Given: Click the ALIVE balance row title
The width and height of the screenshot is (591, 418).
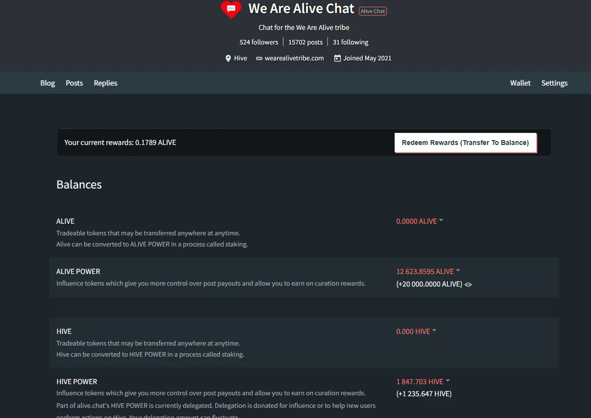Looking at the screenshot, I should tap(65, 221).
